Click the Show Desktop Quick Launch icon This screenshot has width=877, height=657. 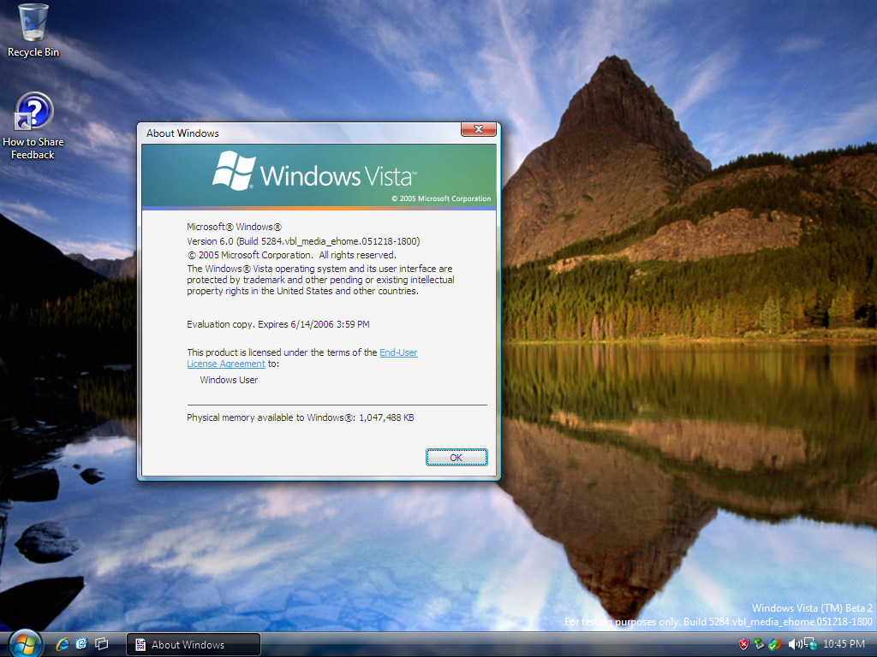tap(81, 644)
